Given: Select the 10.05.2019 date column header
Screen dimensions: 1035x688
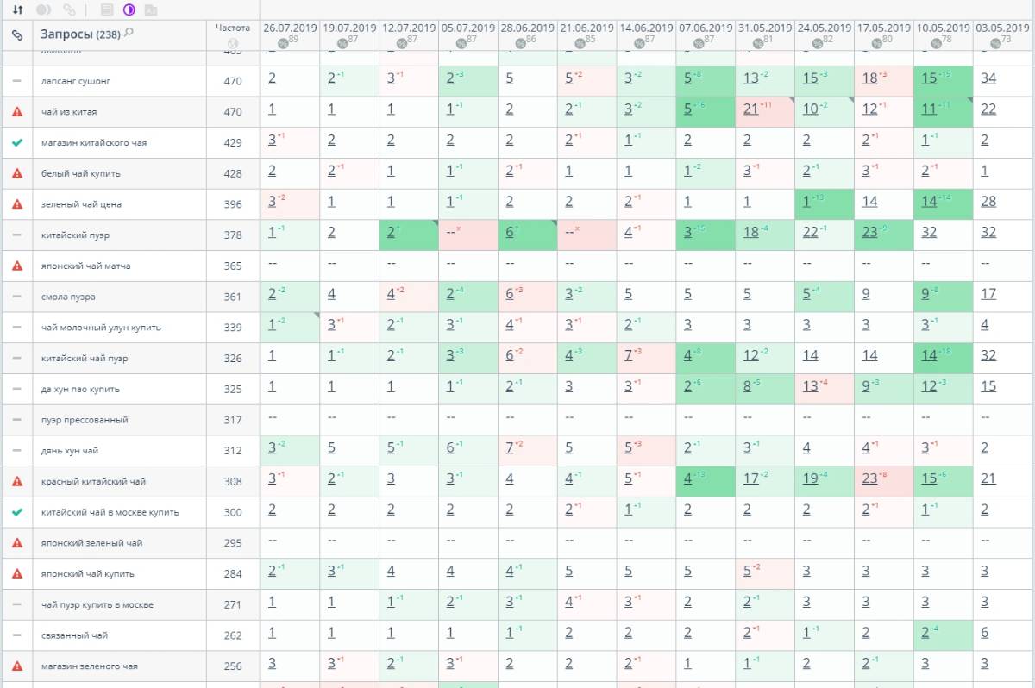Looking at the screenshot, I should click(943, 28).
